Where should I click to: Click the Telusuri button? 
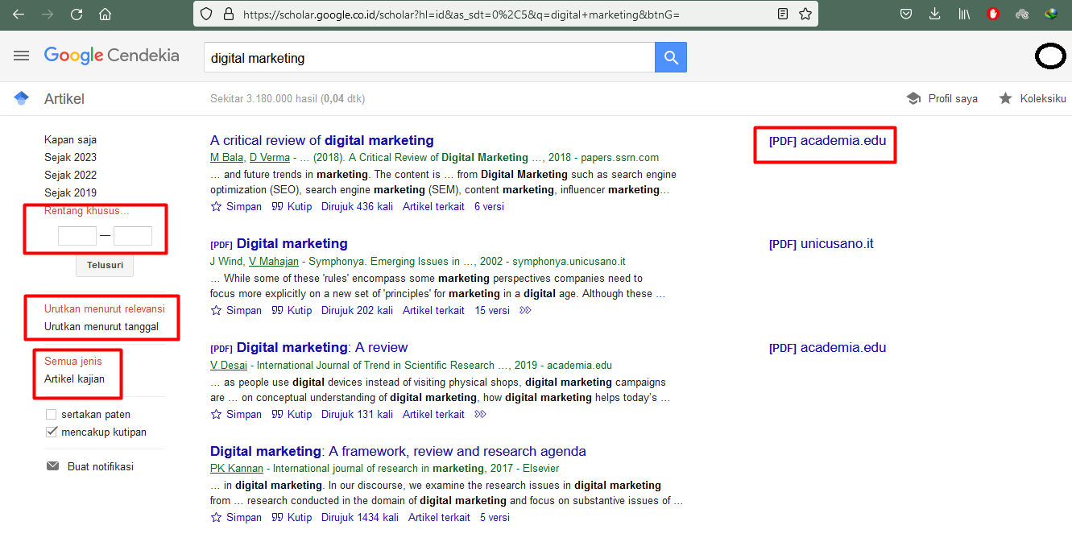pos(105,265)
